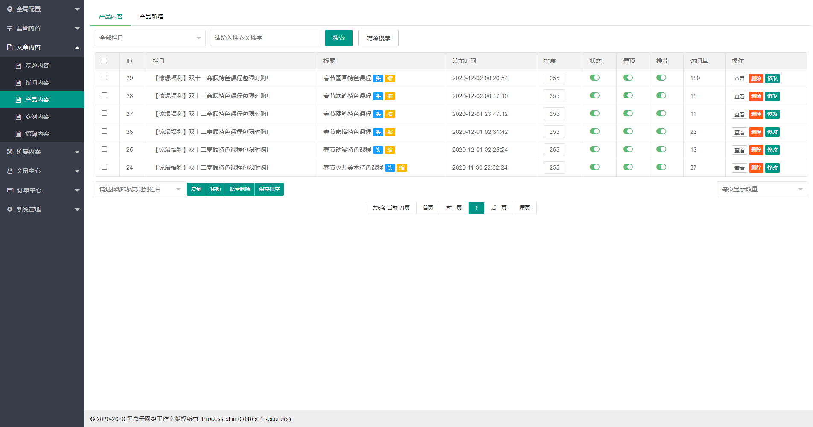The width and height of the screenshot is (813, 427).
Task: Click the yellow 缩 badge on 春节素描特色课程
Action: pyautogui.click(x=390, y=132)
